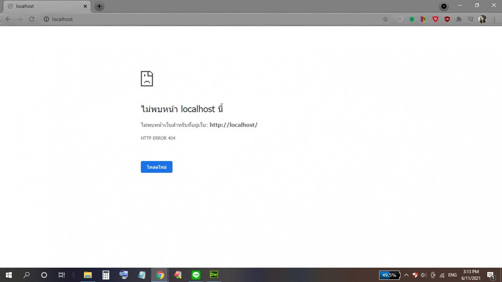Open Task View from the taskbar
Image resolution: width=502 pixels, height=282 pixels.
tap(62, 275)
